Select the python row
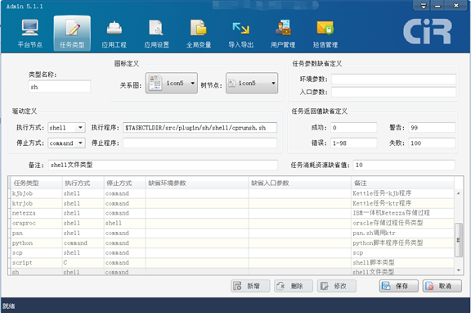 coord(231,243)
